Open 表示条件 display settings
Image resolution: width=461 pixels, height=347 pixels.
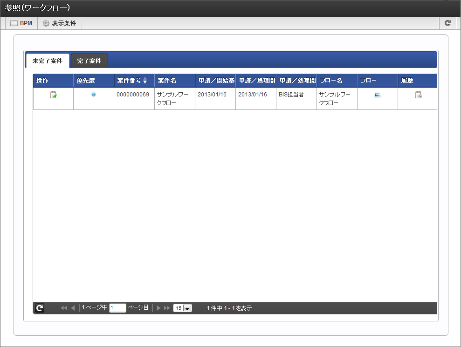[x=60, y=23]
